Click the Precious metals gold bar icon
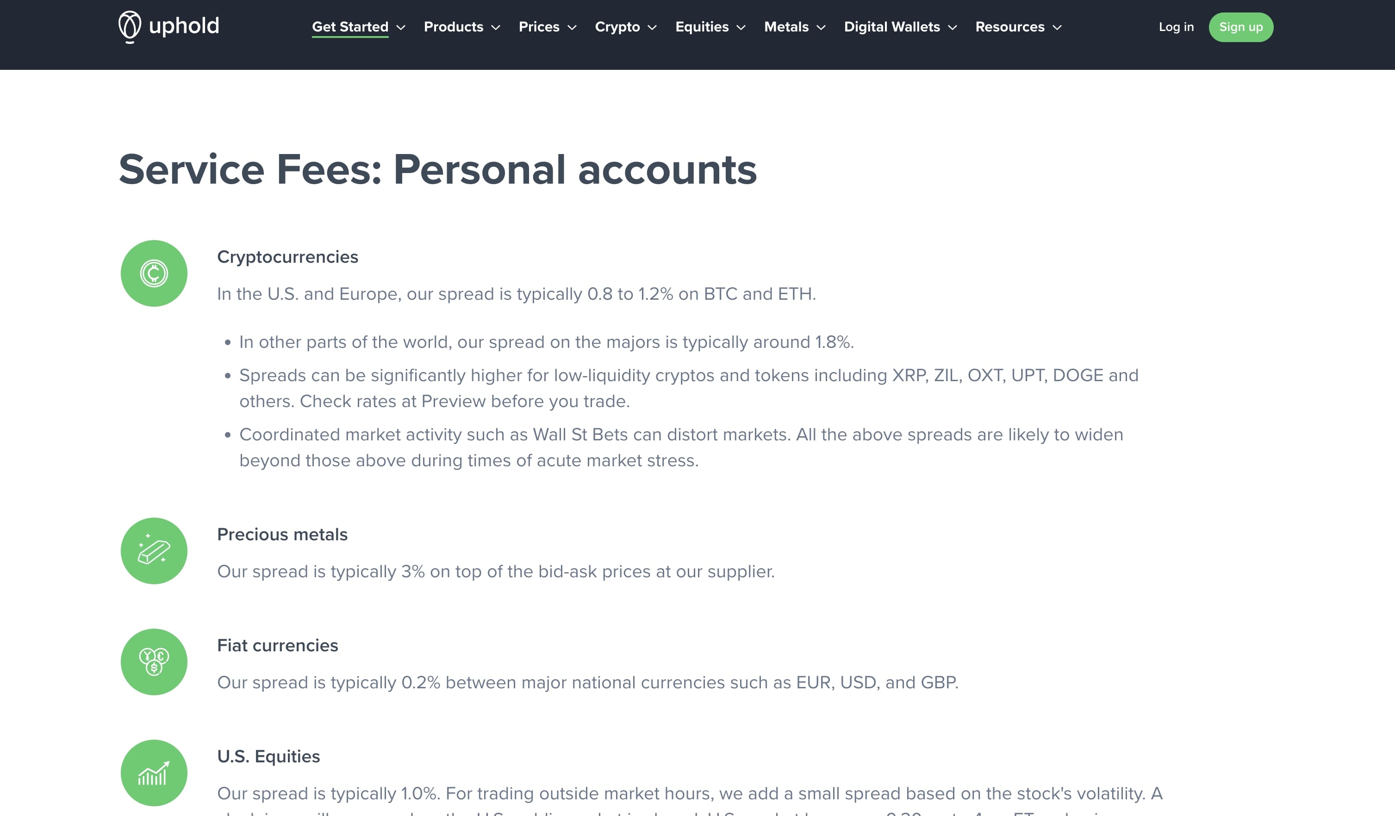Image resolution: width=1395 pixels, height=816 pixels. point(154,551)
